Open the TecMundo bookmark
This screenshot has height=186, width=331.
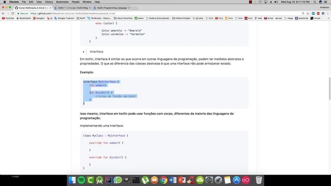[x=99, y=19]
